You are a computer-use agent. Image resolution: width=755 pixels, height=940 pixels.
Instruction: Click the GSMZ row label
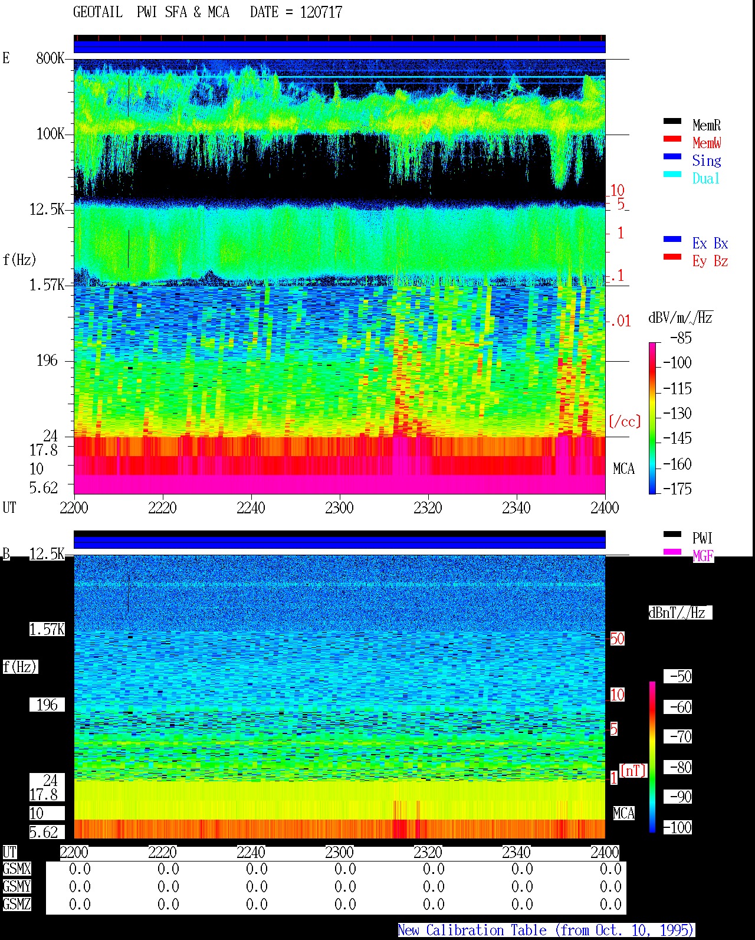click(17, 904)
